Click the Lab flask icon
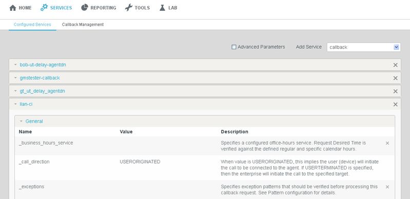Screen dimensions: 410x199 [x=162, y=8]
